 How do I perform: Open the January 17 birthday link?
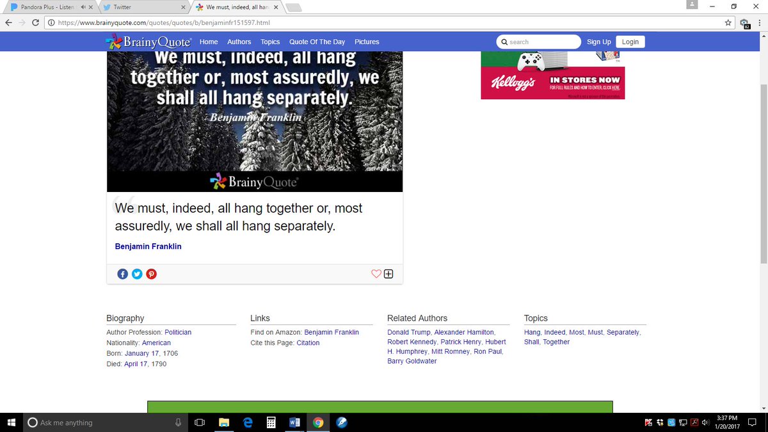[141, 353]
